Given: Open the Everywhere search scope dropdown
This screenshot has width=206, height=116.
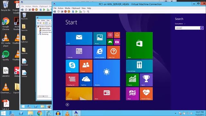Looking at the screenshot, I should (180, 24).
